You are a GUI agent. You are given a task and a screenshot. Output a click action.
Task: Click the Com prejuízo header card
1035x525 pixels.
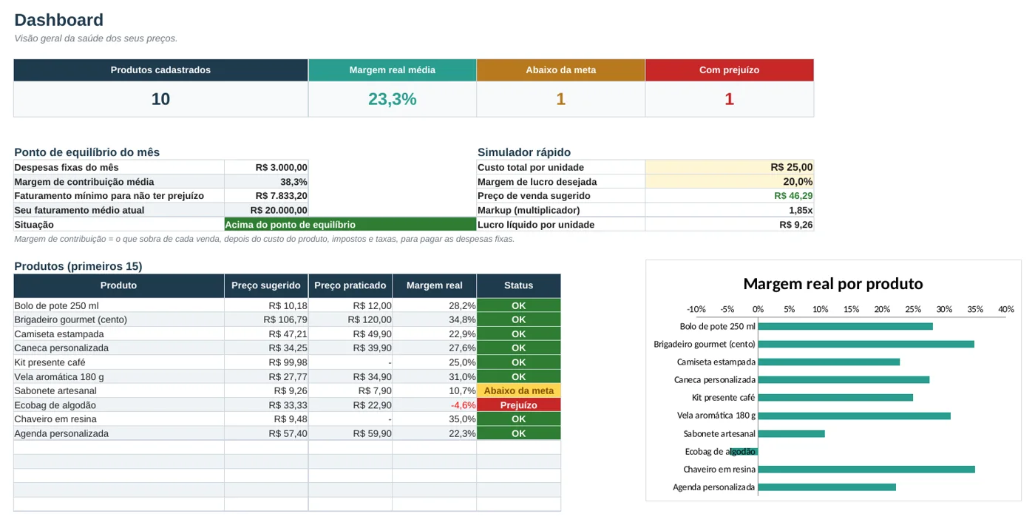point(729,70)
